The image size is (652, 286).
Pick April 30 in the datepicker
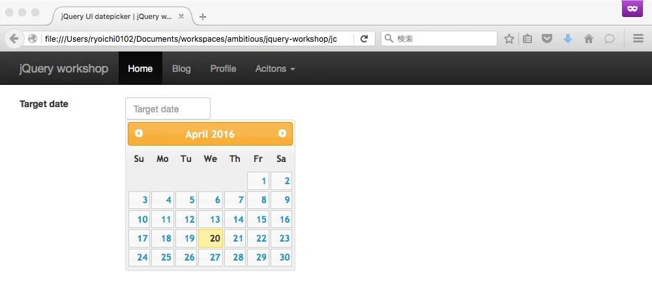pos(281,257)
